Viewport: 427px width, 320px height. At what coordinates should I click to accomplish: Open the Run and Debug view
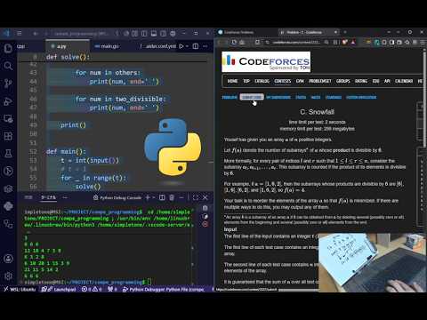[8, 101]
